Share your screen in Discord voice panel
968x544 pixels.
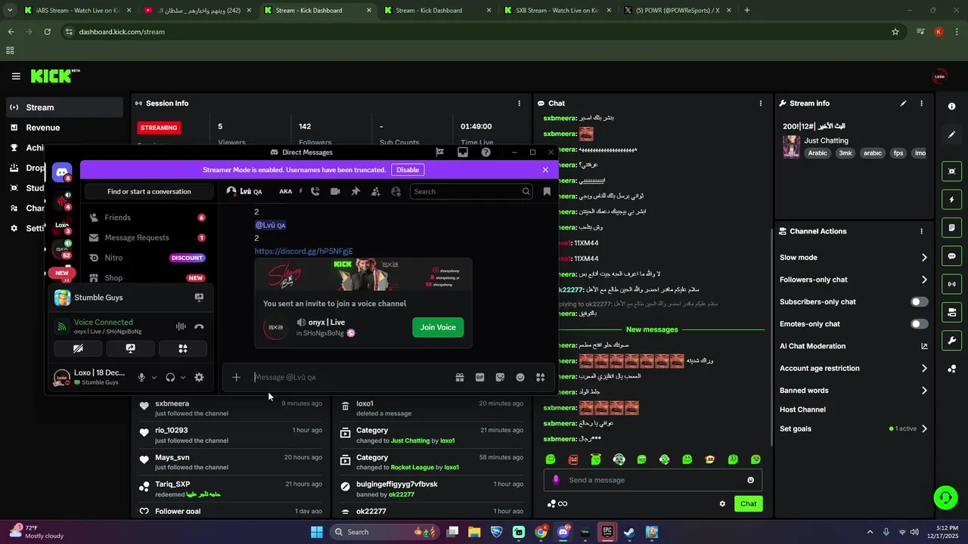131,348
